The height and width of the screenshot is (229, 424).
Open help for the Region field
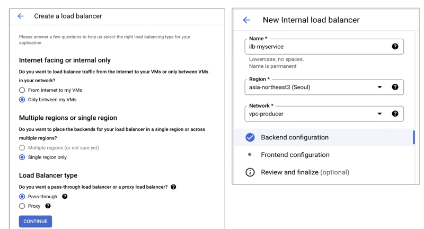click(394, 87)
